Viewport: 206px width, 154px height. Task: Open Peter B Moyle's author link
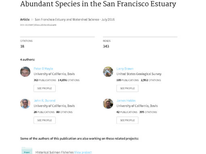pyautogui.click(x=43, y=69)
